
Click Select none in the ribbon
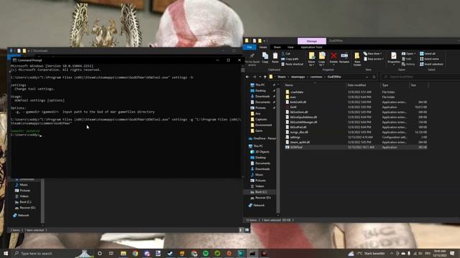click(429, 59)
